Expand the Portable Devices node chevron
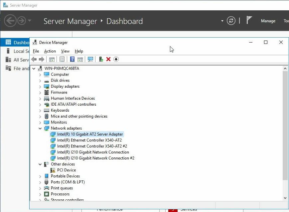289x212 pixels. pos(40,176)
